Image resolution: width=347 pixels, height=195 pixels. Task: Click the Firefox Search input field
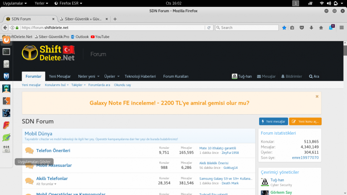tap(247, 28)
